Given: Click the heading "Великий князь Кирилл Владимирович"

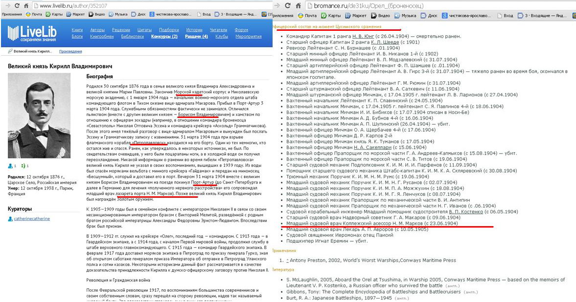Looking at the screenshot, I should (x=60, y=66).
